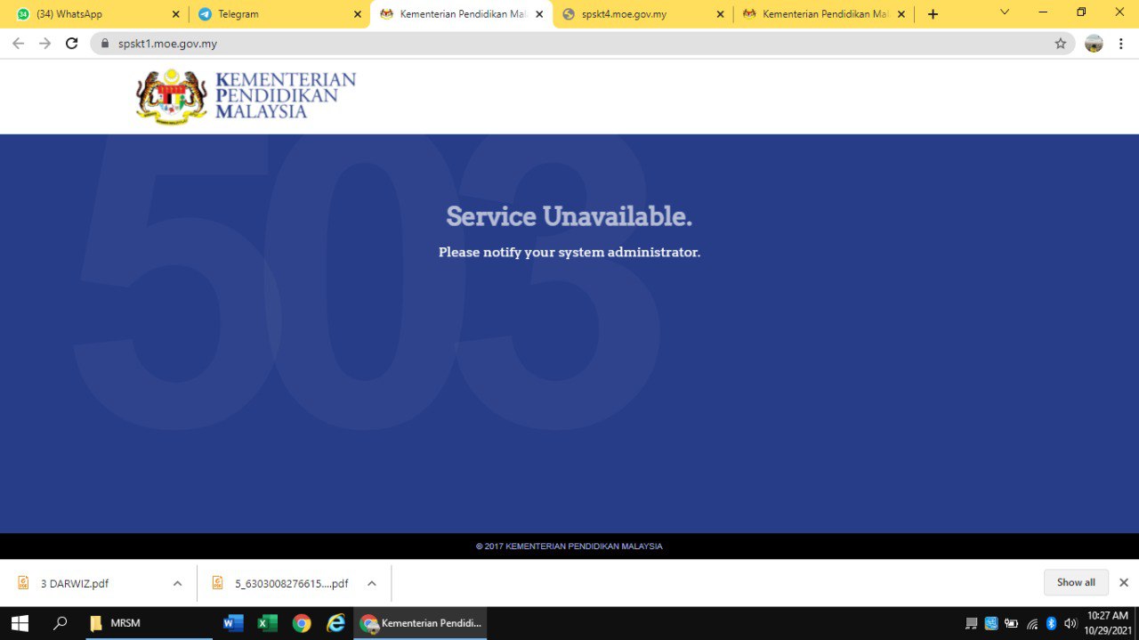Click the browser back arrow
The width and height of the screenshot is (1139, 640).
tap(18, 44)
